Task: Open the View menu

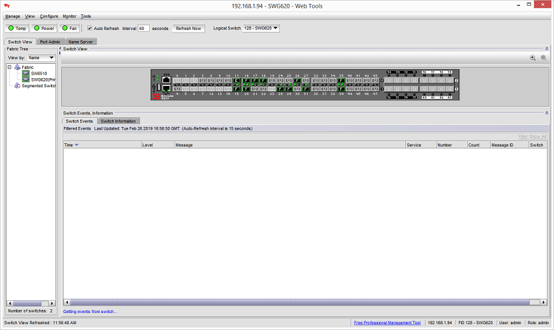Action: [30, 16]
